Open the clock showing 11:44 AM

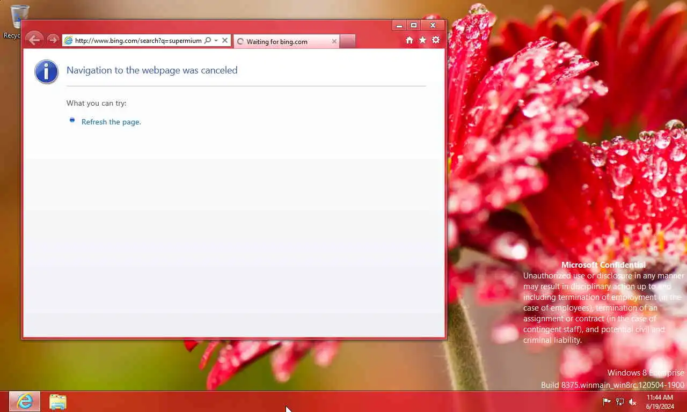coord(660,402)
